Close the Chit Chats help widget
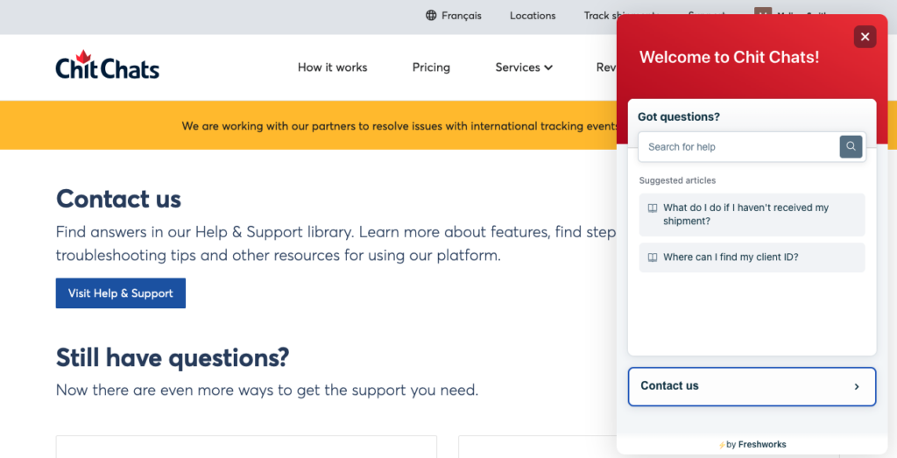Image resolution: width=897 pixels, height=458 pixels. tap(865, 37)
